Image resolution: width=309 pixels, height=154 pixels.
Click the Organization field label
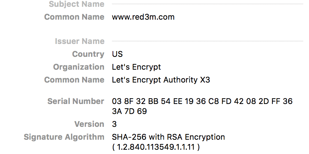79,67
